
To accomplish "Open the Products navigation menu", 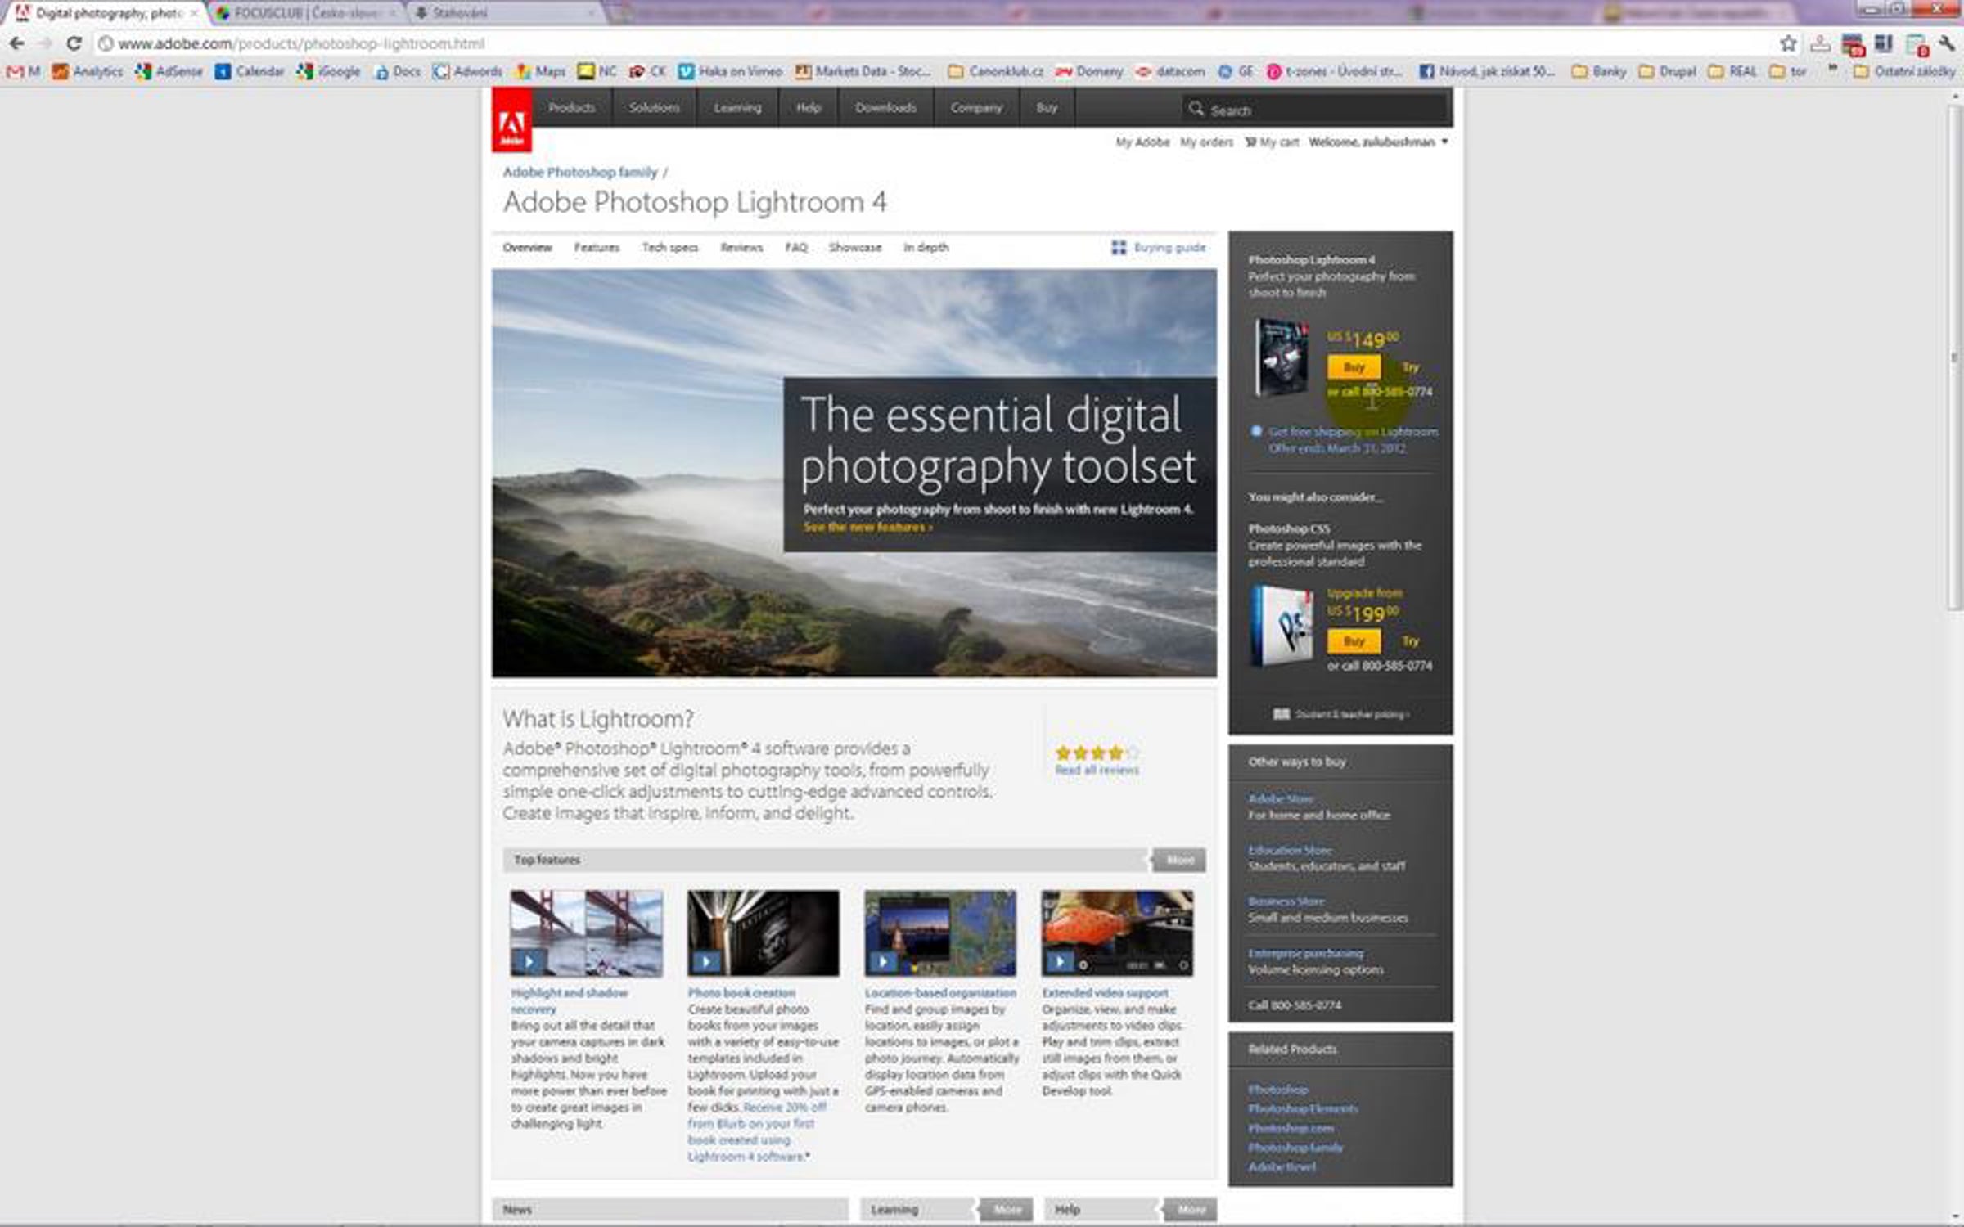I will pos(571,107).
